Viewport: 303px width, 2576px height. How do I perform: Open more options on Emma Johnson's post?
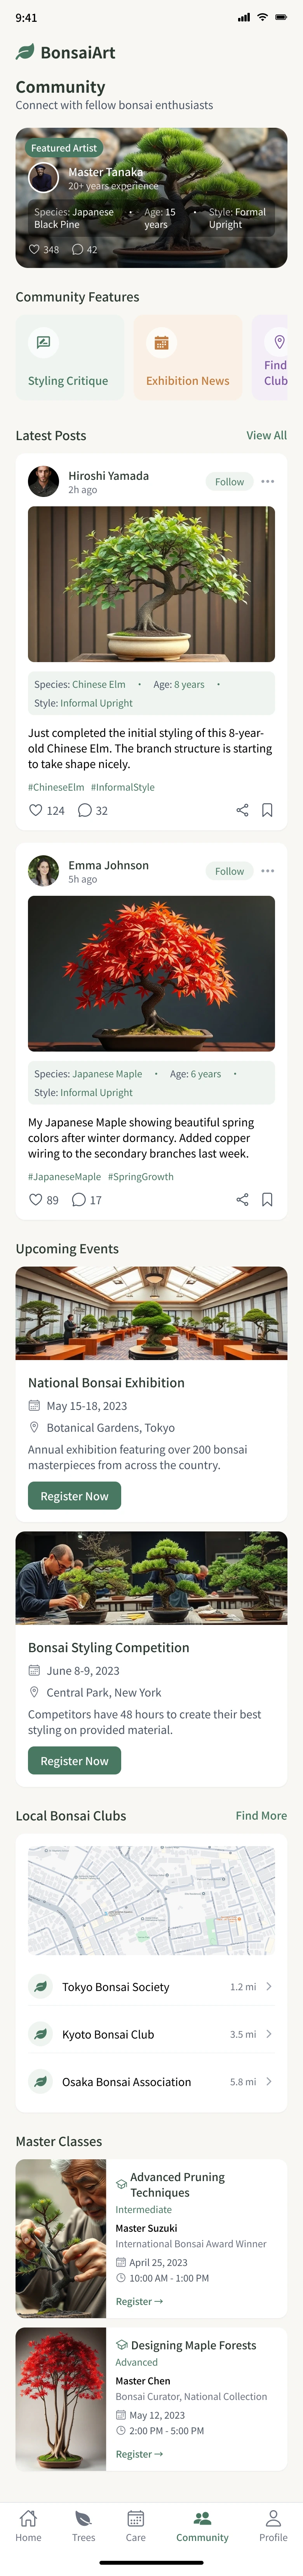(267, 871)
